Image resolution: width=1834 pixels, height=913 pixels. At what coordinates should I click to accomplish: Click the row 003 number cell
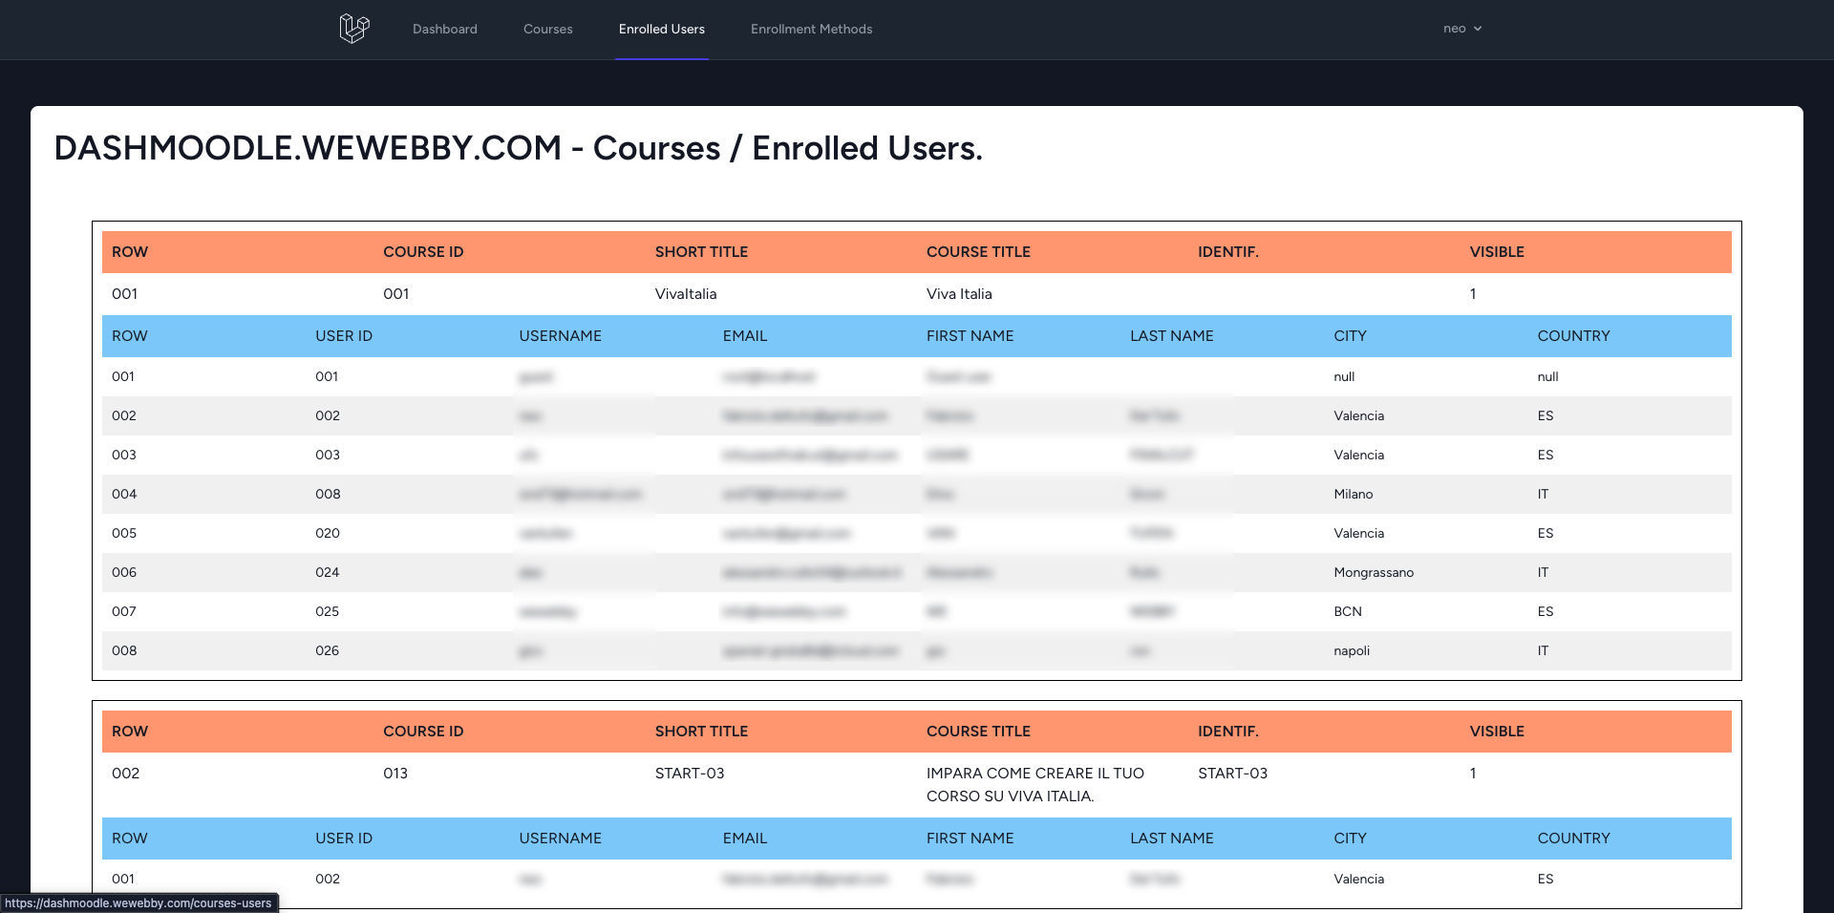(x=124, y=456)
